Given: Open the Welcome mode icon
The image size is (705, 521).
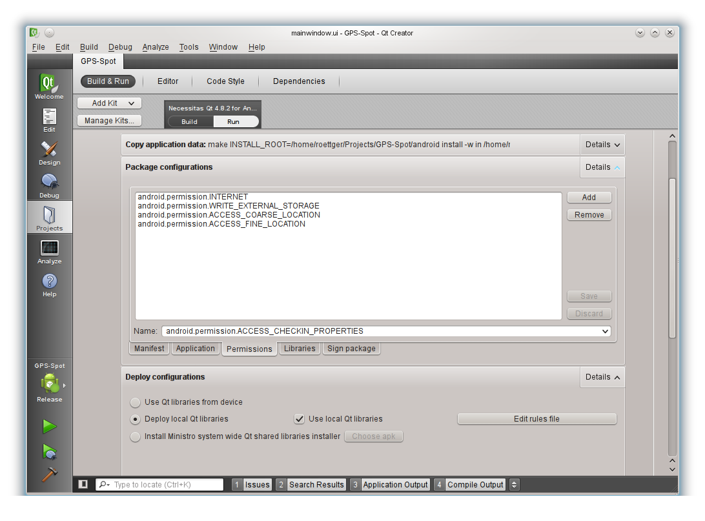Looking at the screenshot, I should point(49,87).
